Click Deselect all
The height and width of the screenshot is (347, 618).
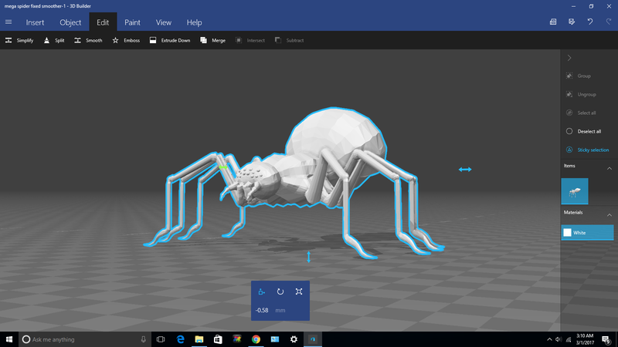584,131
